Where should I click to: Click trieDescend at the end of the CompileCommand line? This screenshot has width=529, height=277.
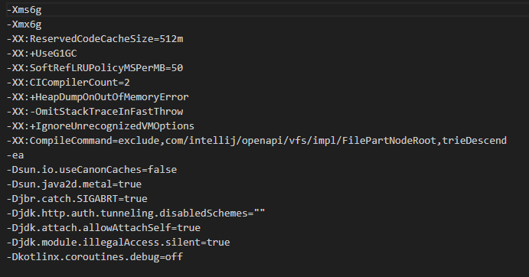475,140
